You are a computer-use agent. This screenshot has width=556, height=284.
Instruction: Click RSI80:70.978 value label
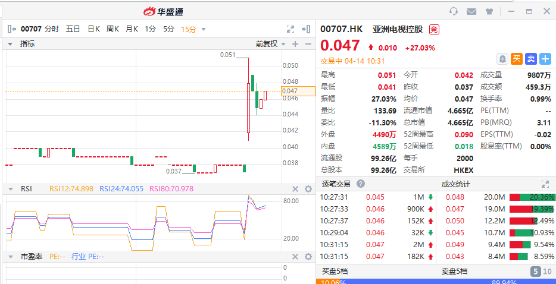coord(171,189)
